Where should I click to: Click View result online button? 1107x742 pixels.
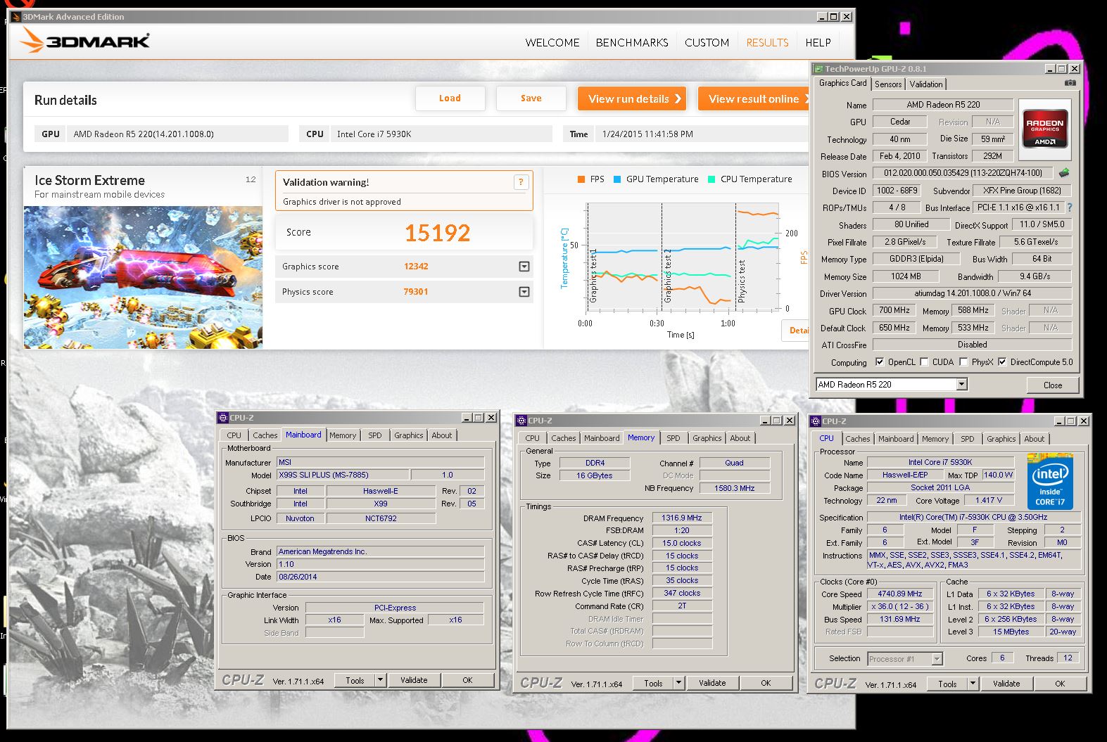pyautogui.click(x=753, y=98)
